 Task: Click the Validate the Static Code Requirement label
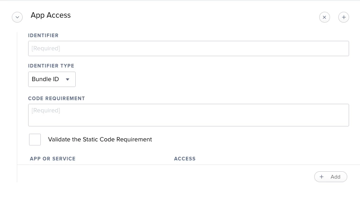coord(100,140)
